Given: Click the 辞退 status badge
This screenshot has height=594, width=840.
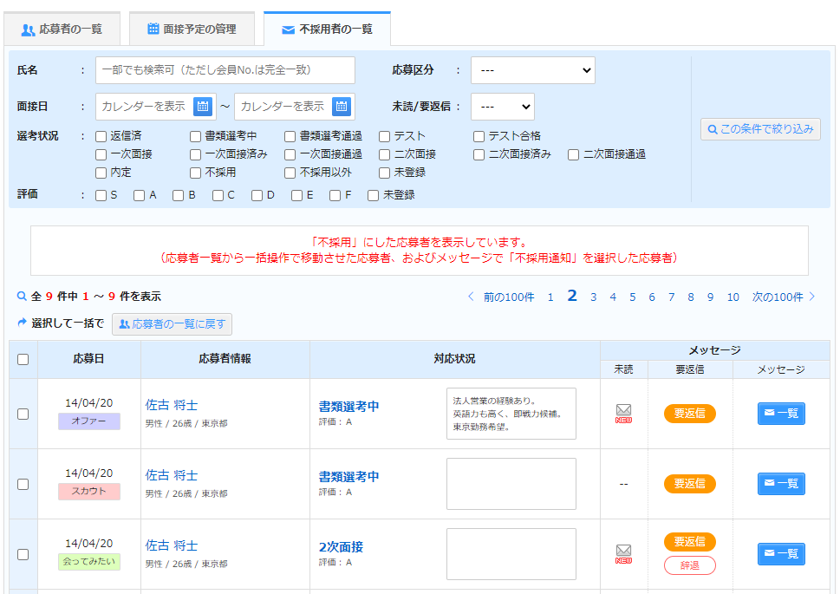Looking at the screenshot, I should 690,565.
